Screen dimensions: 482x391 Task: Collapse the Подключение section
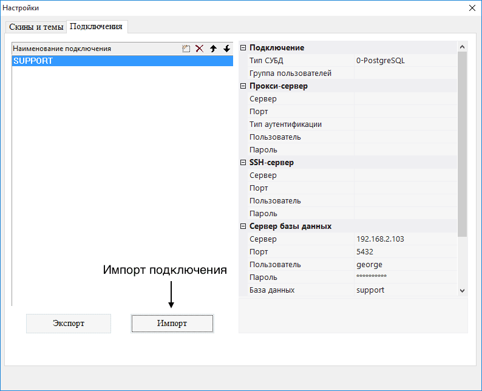(x=244, y=48)
